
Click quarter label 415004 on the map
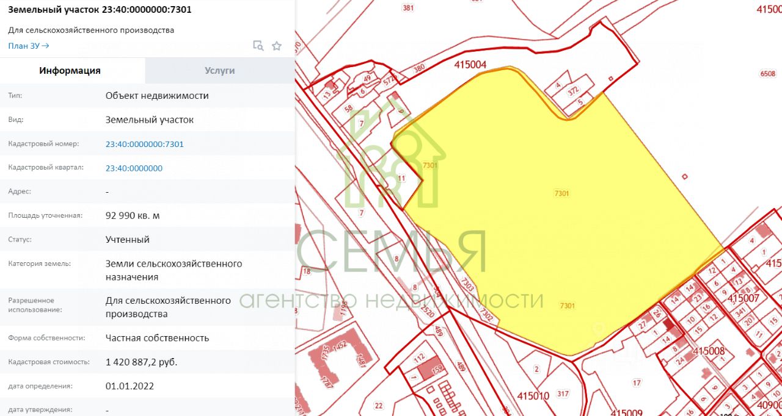coord(470,64)
